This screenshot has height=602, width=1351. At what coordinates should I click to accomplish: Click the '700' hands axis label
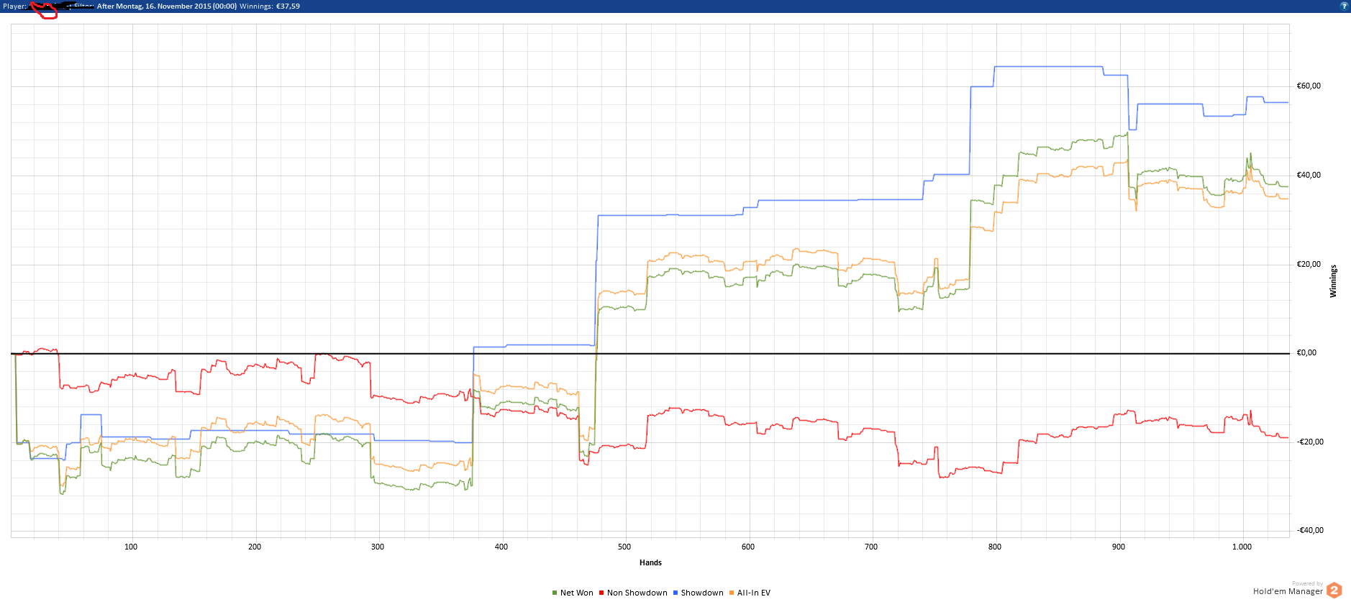tap(871, 547)
